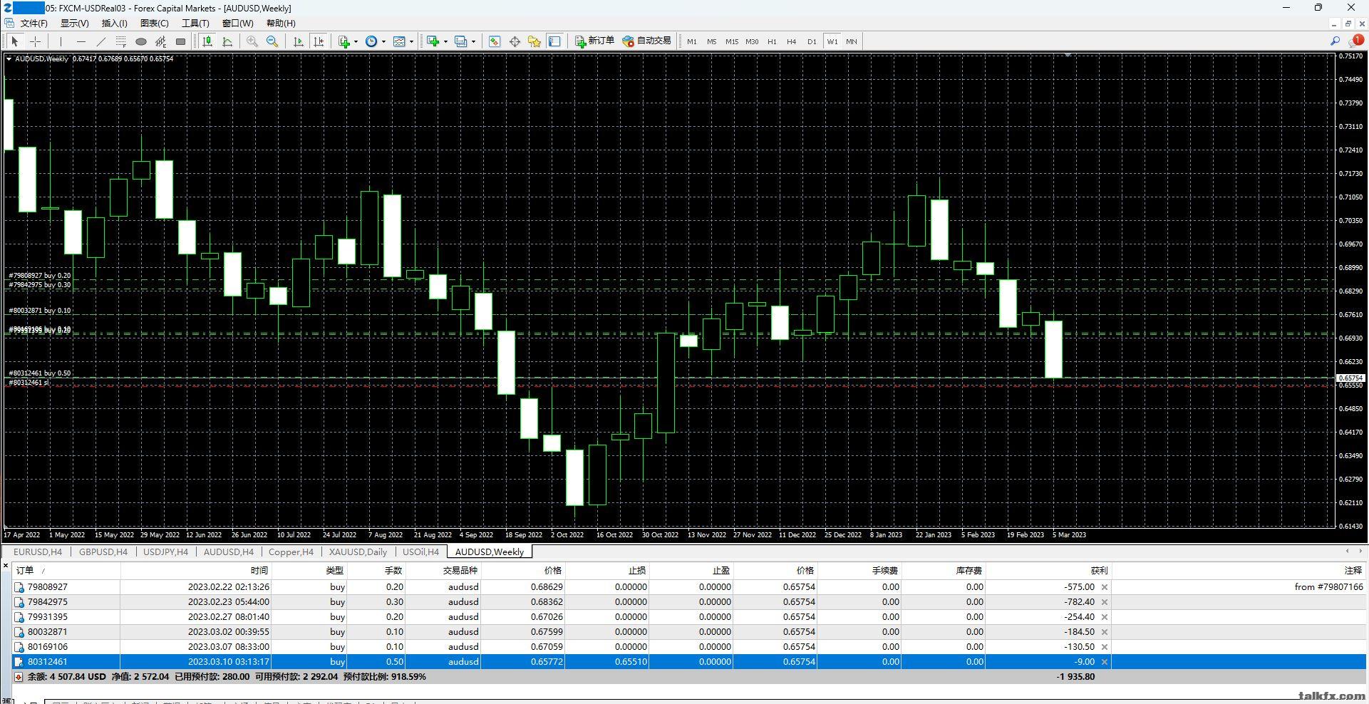1369x704 pixels.
Task: Switch to the USOil,H4 chart tab
Action: (x=420, y=552)
